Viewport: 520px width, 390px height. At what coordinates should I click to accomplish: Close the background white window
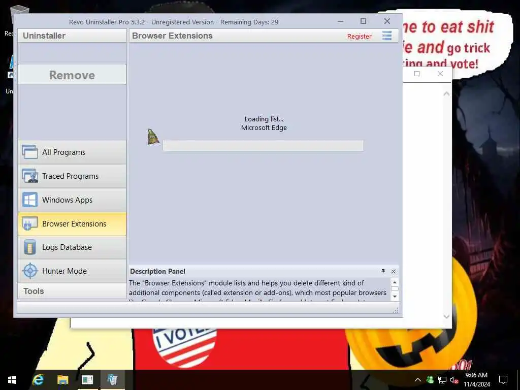coord(440,74)
